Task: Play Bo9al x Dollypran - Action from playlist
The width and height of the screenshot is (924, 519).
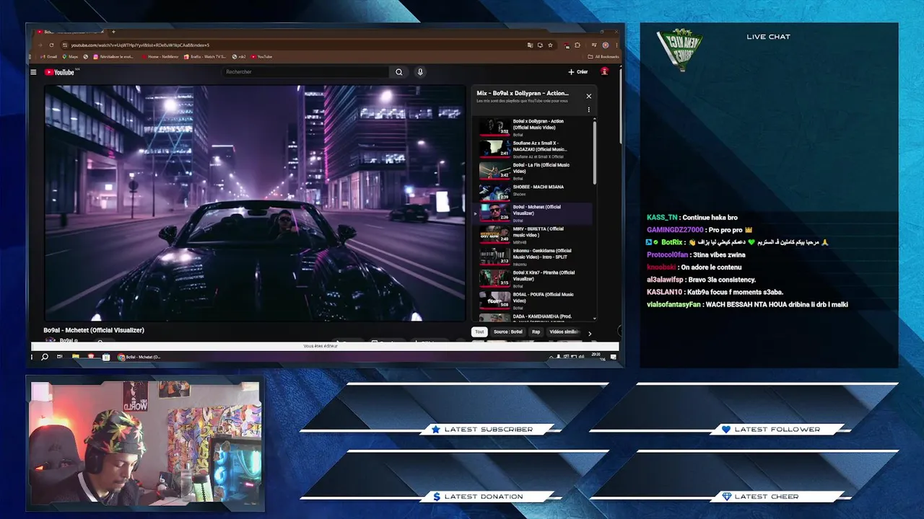Action: coord(534,127)
